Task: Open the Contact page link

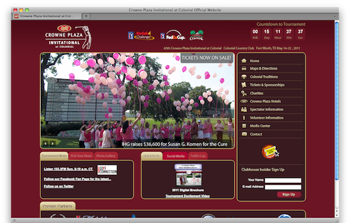Action: (256, 134)
